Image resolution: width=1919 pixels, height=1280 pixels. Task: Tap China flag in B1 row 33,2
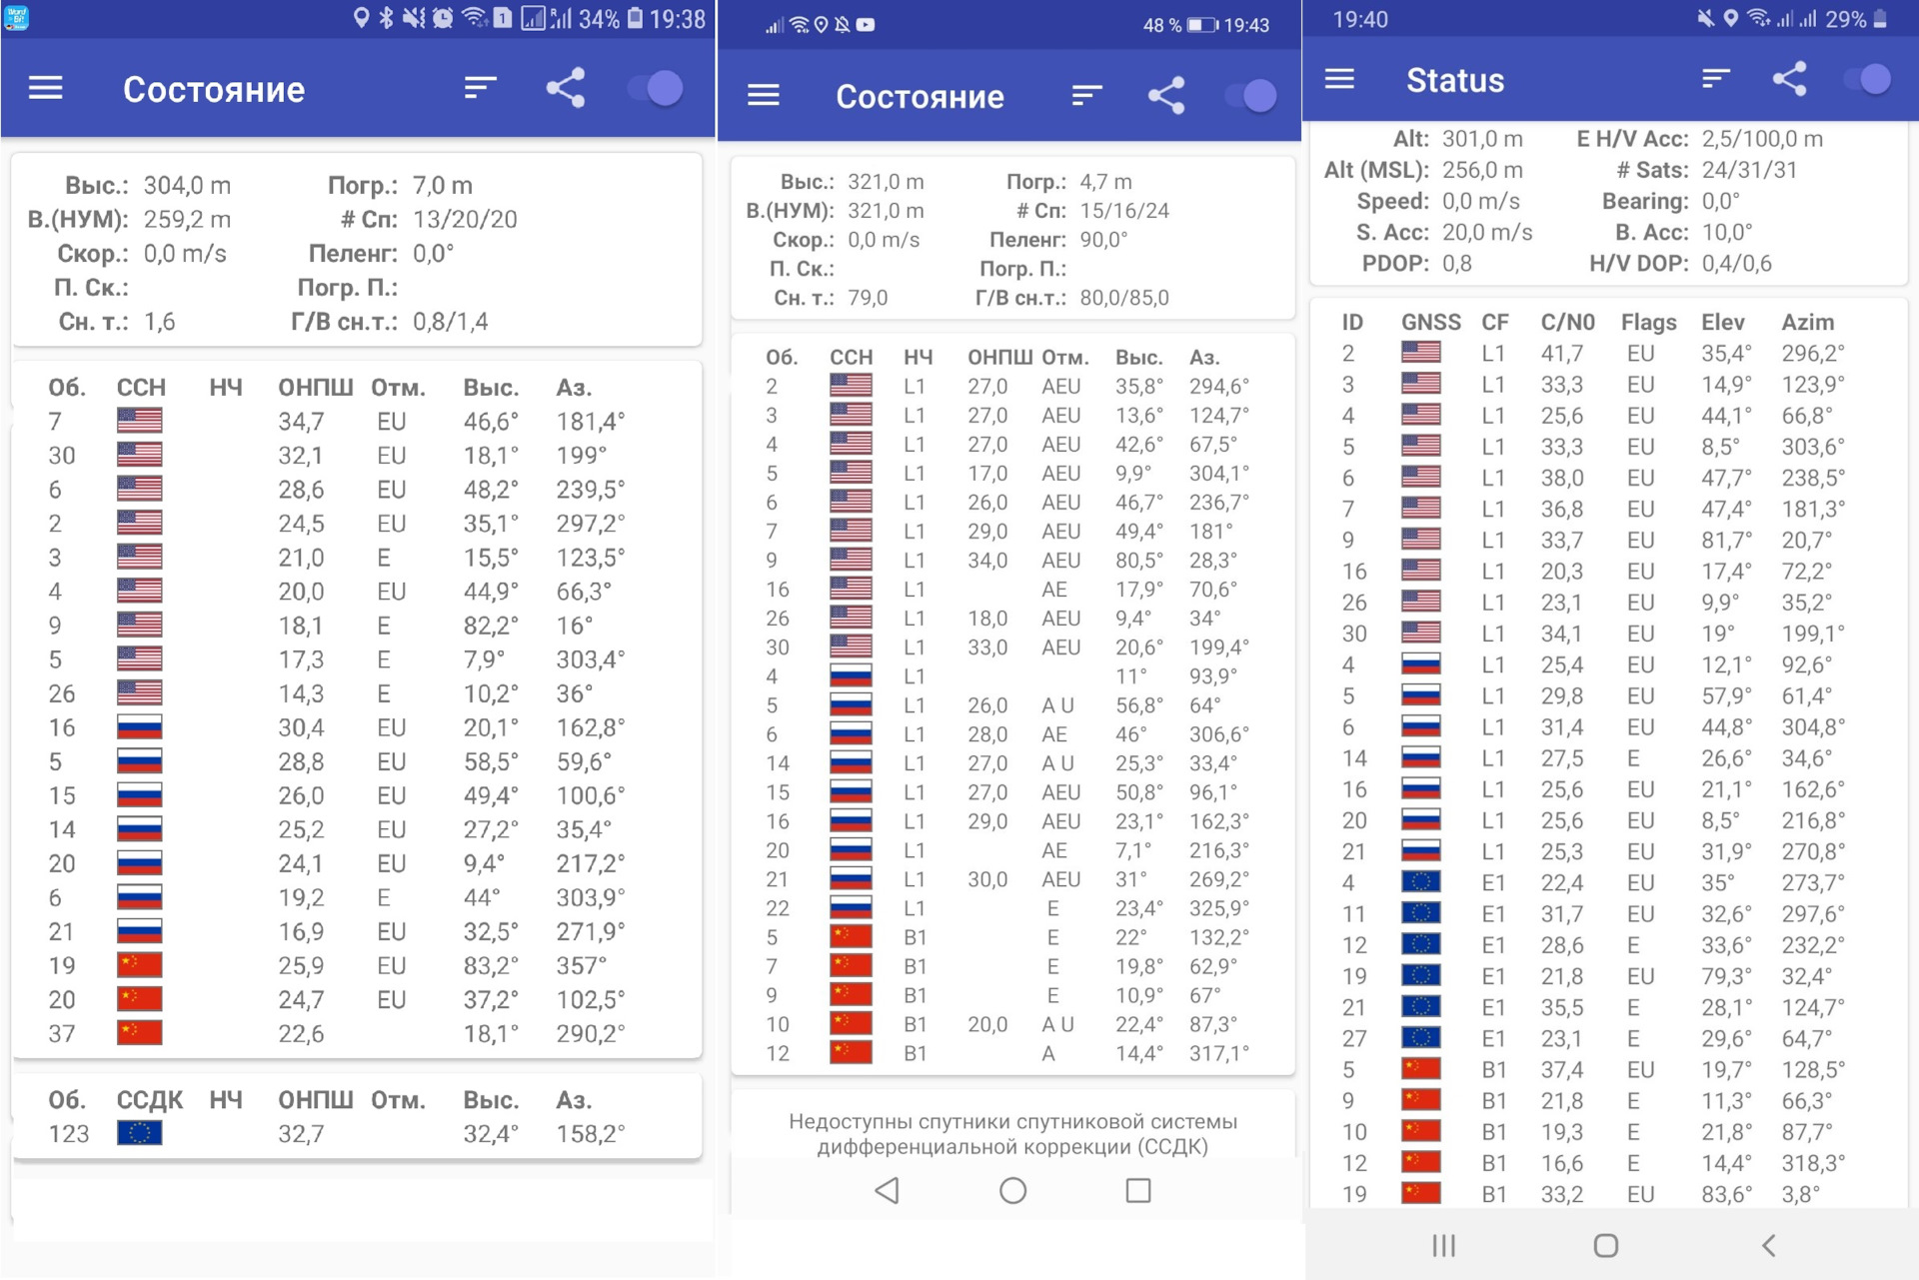point(1420,1193)
